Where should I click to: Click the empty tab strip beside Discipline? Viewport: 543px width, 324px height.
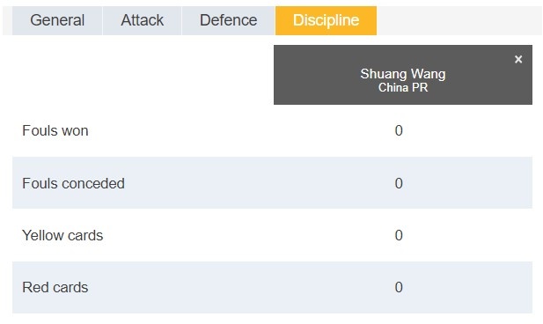coord(459,20)
